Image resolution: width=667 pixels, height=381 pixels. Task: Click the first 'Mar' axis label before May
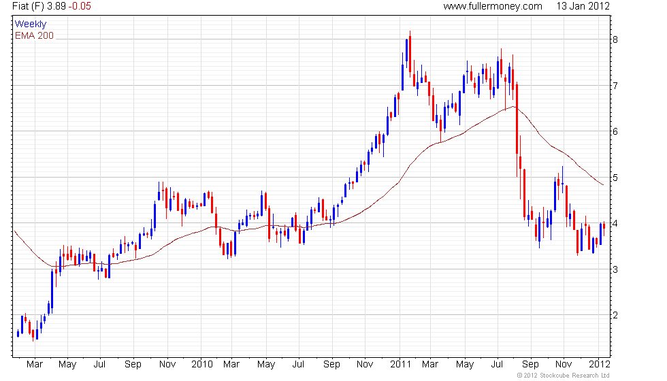pos(35,365)
